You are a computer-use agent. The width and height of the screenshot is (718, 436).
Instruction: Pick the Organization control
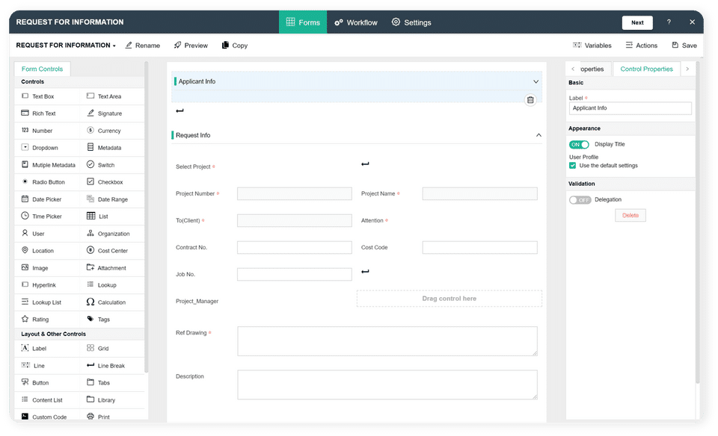click(x=108, y=234)
